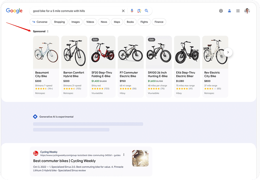The width and height of the screenshot is (260, 180).
Task: Switch to the Videos tab
Action: [x=90, y=22]
